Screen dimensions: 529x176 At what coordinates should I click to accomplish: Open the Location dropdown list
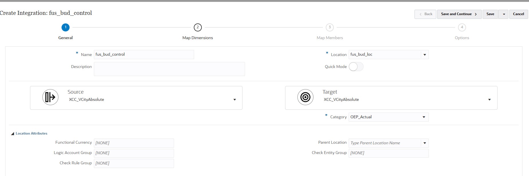(x=425, y=55)
